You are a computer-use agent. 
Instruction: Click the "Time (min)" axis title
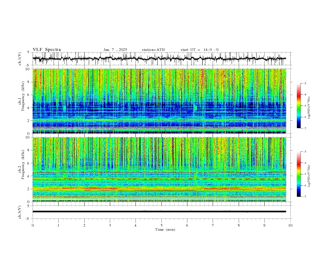point(165,229)
